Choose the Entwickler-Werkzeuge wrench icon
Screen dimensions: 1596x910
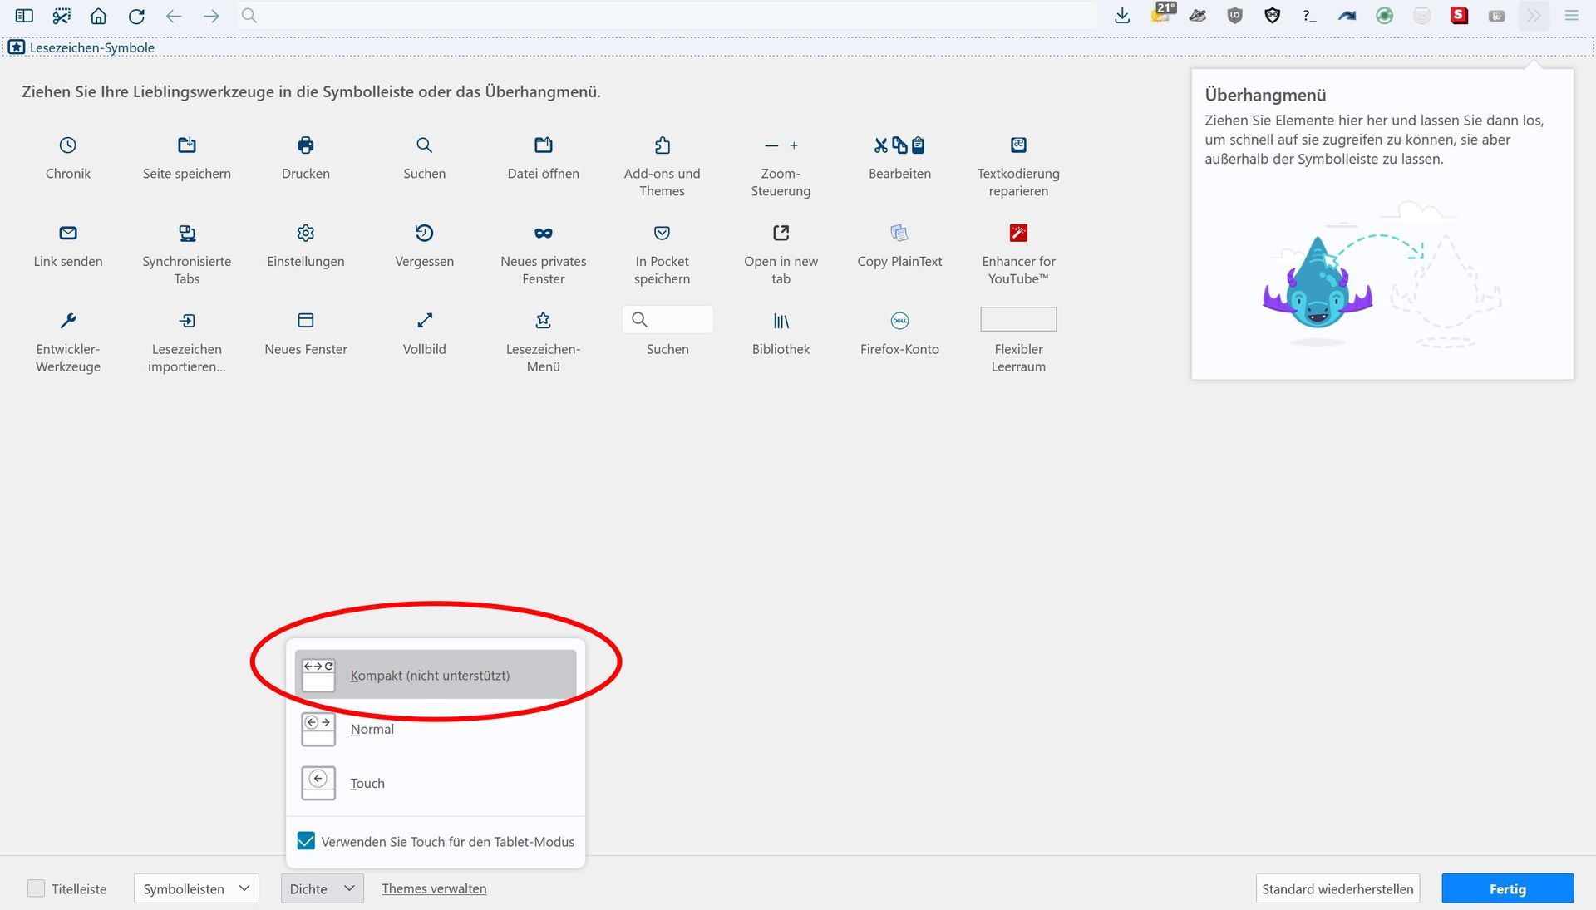(68, 321)
